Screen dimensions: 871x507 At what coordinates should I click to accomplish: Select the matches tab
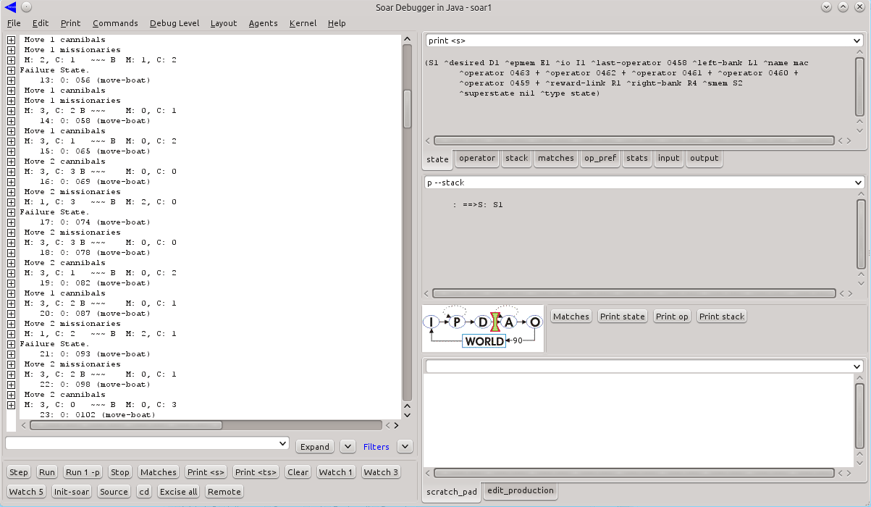(555, 158)
